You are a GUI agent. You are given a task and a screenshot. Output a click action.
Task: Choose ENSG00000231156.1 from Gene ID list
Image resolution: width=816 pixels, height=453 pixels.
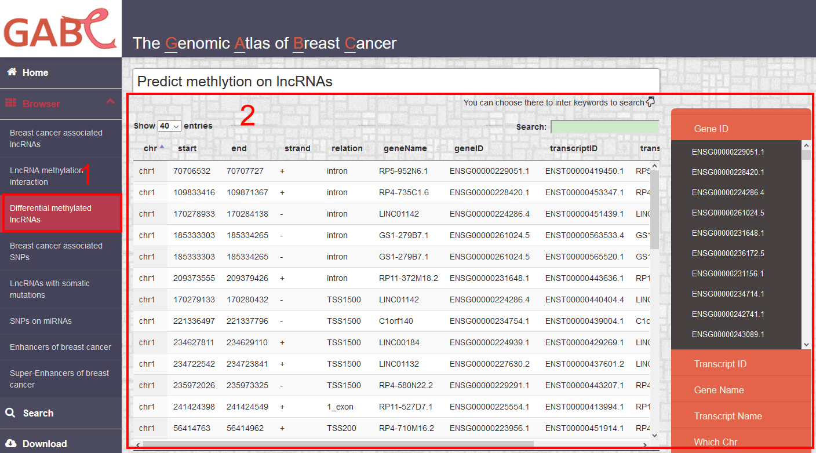(728, 273)
